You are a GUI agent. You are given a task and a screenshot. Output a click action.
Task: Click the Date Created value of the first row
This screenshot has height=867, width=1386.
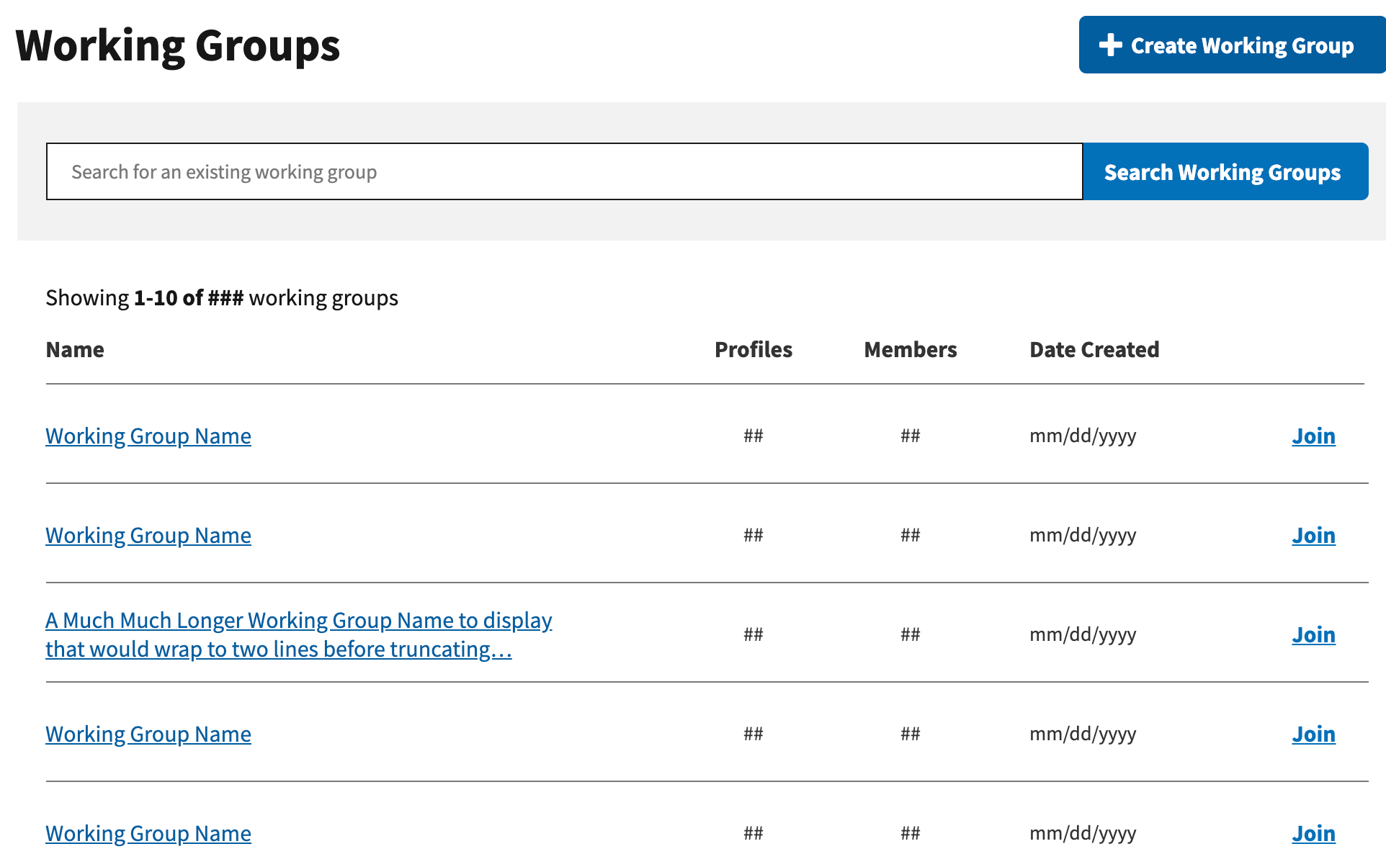pos(1083,436)
